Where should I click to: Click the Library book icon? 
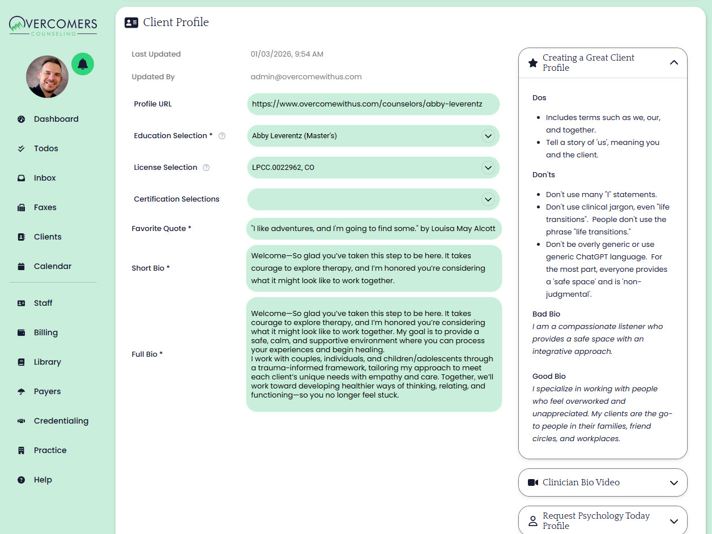pyautogui.click(x=22, y=362)
